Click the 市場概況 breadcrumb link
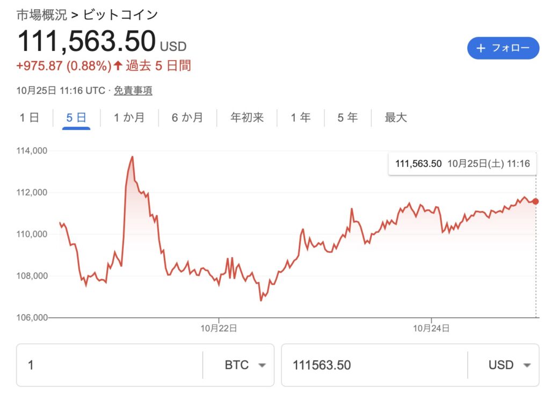550x398 pixels. pyautogui.click(x=42, y=15)
